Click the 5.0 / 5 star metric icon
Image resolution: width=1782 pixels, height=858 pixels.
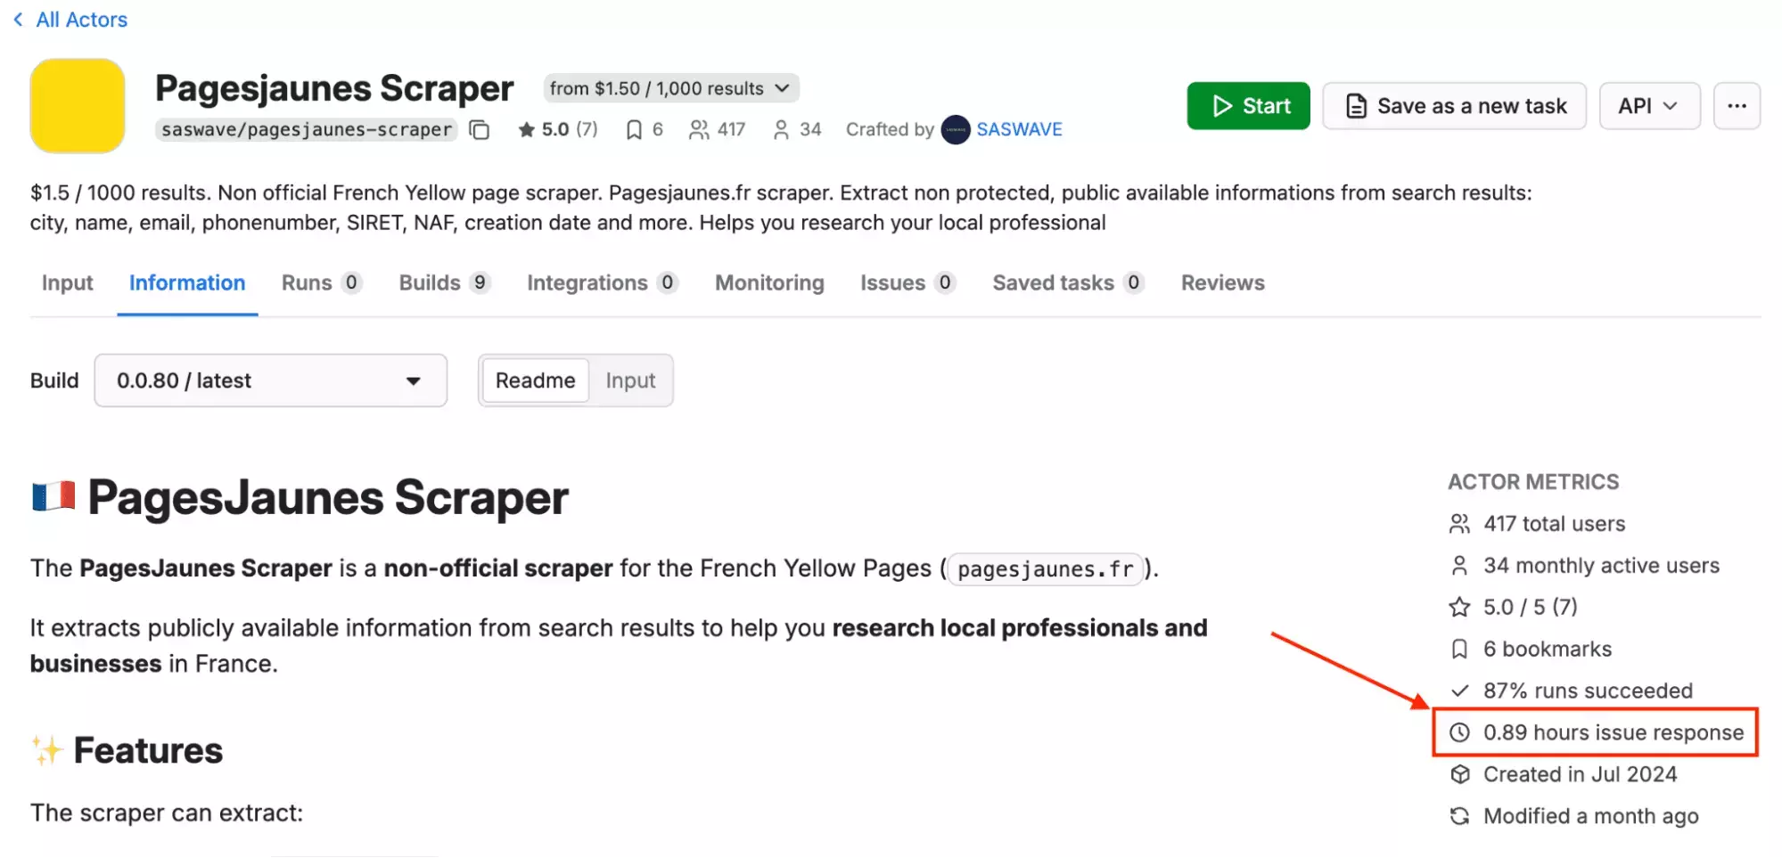[1459, 607]
